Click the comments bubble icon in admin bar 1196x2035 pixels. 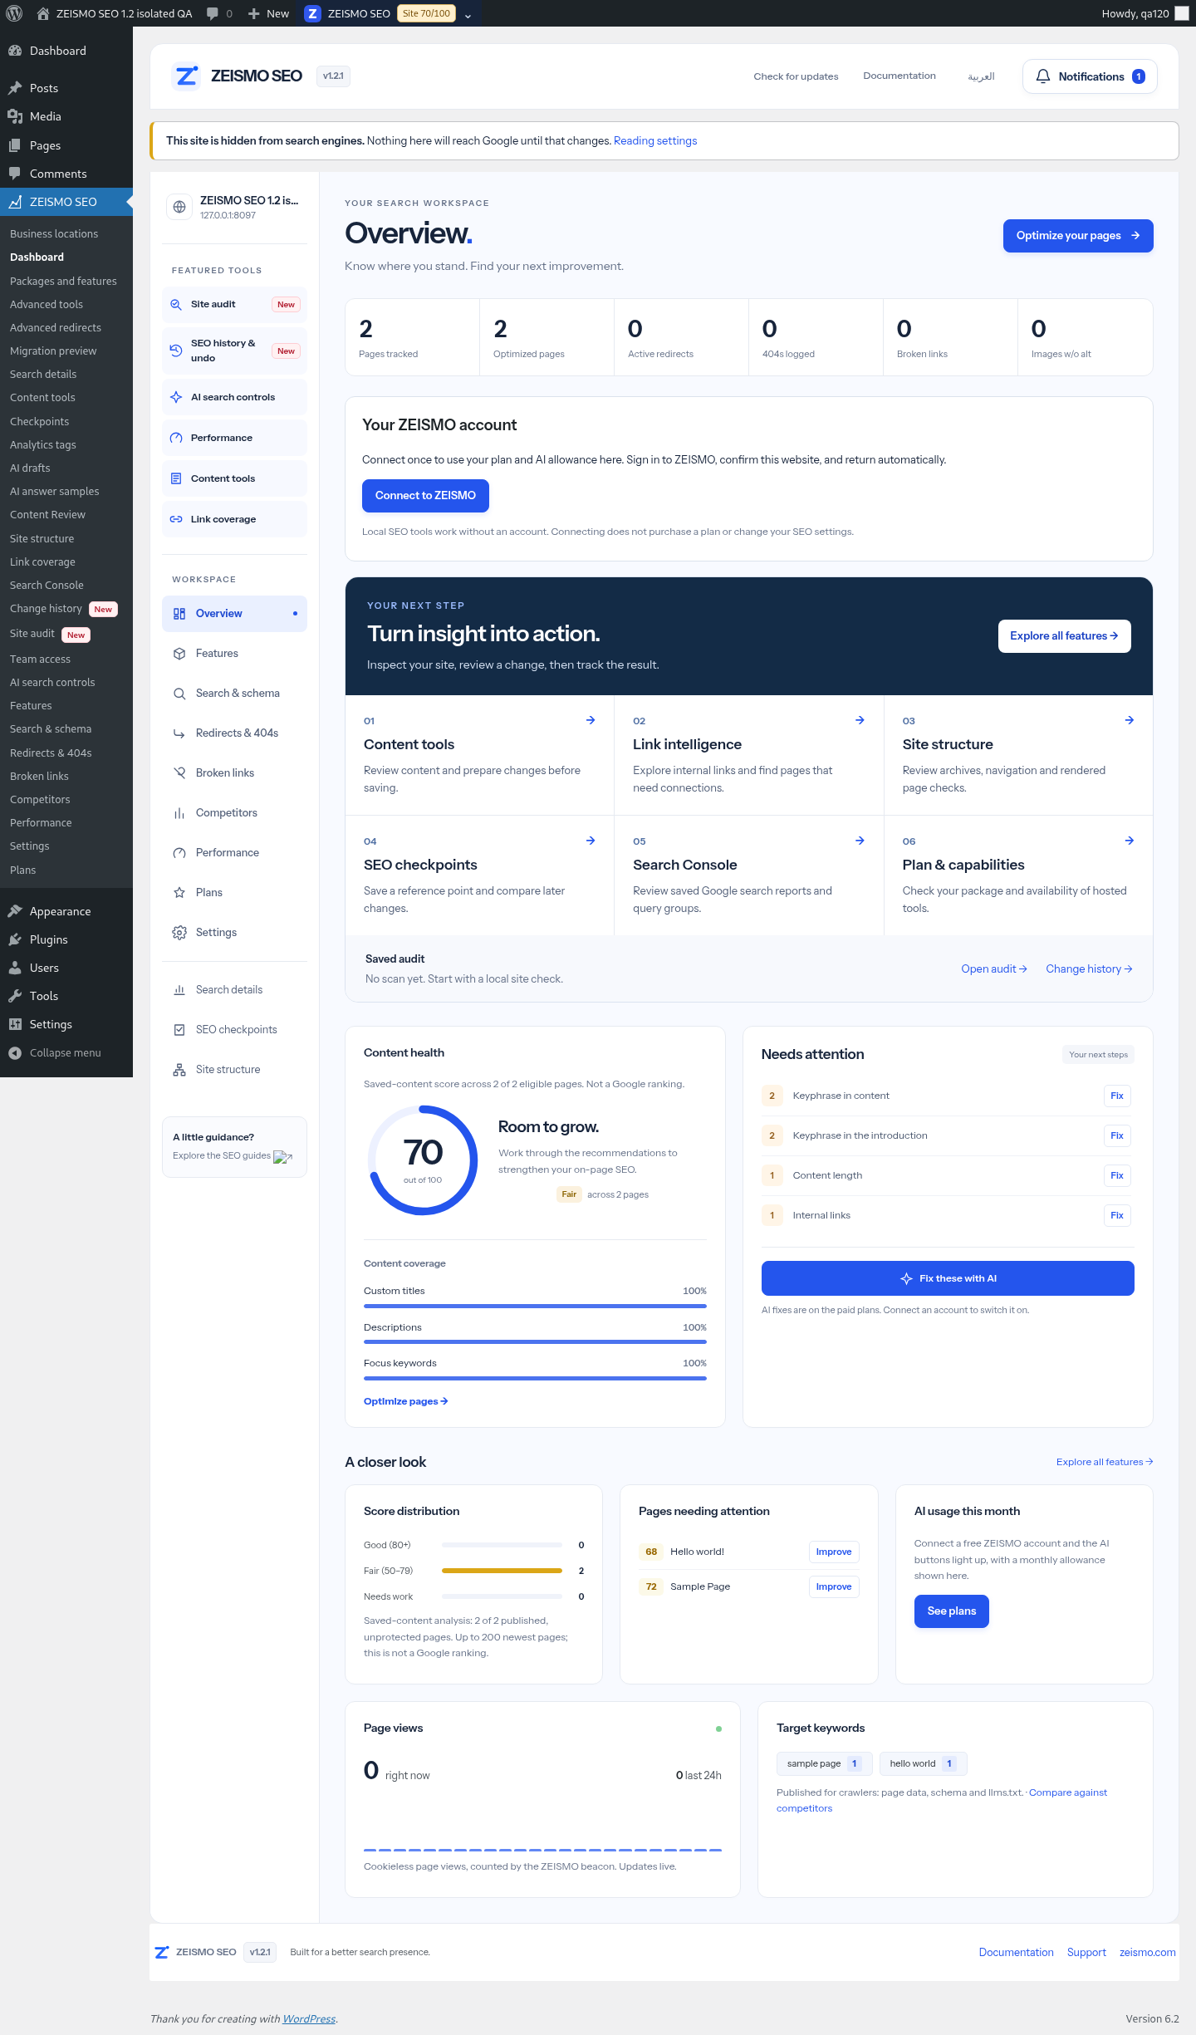coord(213,13)
